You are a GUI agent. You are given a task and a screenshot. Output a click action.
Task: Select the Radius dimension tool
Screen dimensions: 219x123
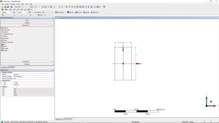(4, 36)
